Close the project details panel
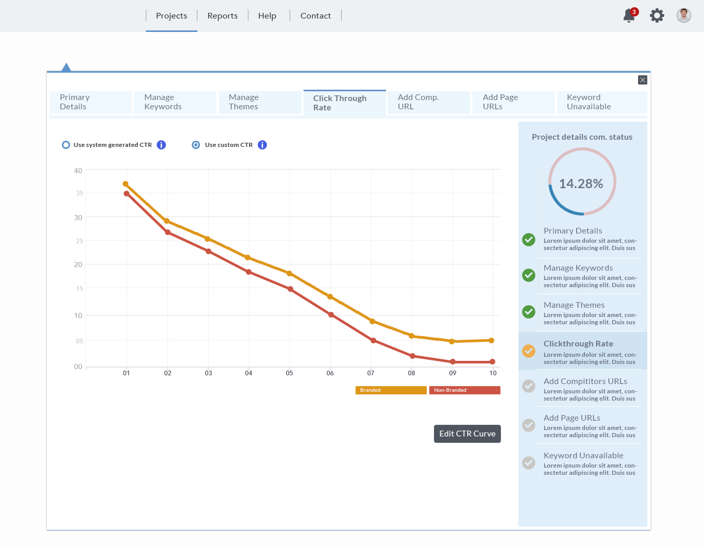The width and height of the screenshot is (704, 548). [643, 80]
